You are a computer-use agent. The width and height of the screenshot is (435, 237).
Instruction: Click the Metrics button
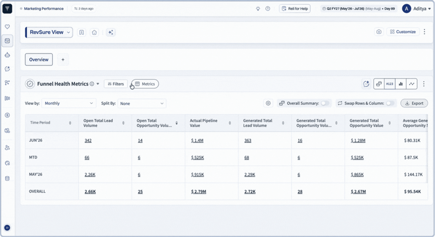coord(145,84)
